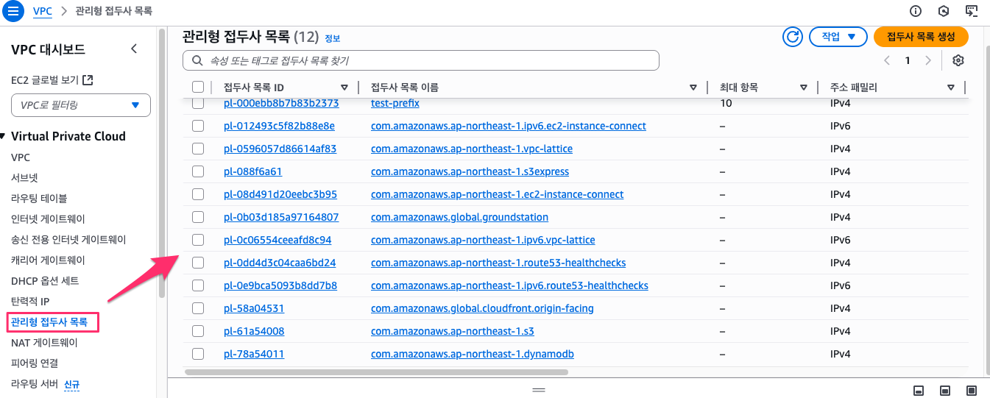This screenshot has height=398, width=990.
Task: Sort by 주소 패밀리 column arrow
Action: pyautogui.click(x=951, y=88)
